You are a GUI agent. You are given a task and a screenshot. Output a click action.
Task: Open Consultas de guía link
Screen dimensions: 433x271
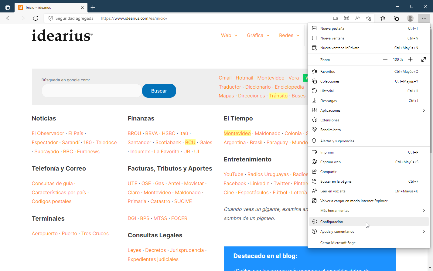point(52,184)
